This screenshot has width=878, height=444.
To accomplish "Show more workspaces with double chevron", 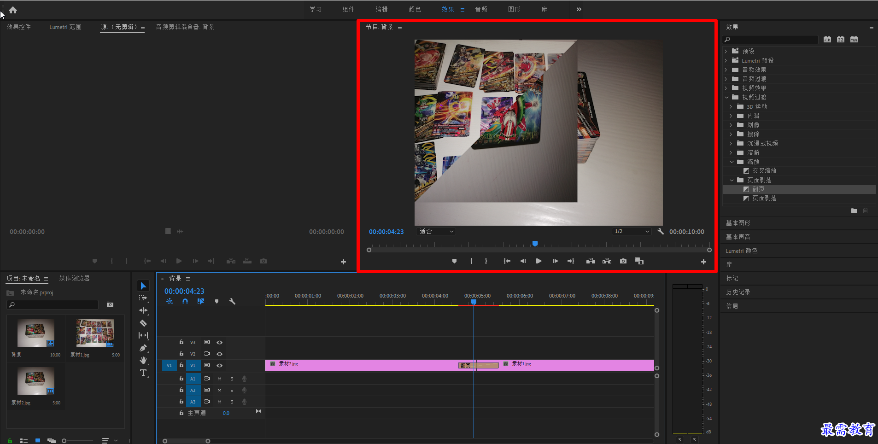I will coord(579,9).
